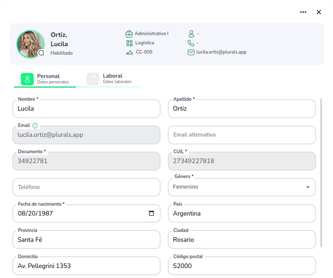The width and height of the screenshot is (333, 278).
Task: Open the three-dots more options menu
Action: point(303,12)
